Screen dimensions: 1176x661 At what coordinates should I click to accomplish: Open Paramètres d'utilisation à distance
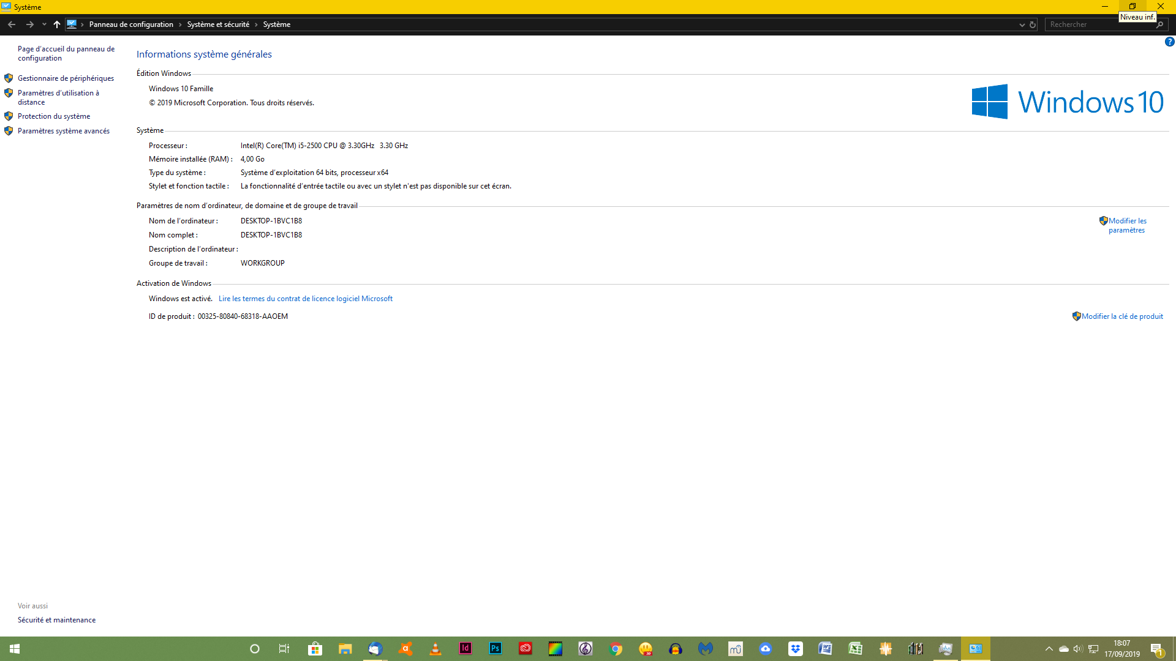point(58,97)
